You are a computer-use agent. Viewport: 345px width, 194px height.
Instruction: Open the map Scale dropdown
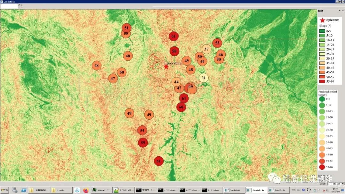click(343, 184)
